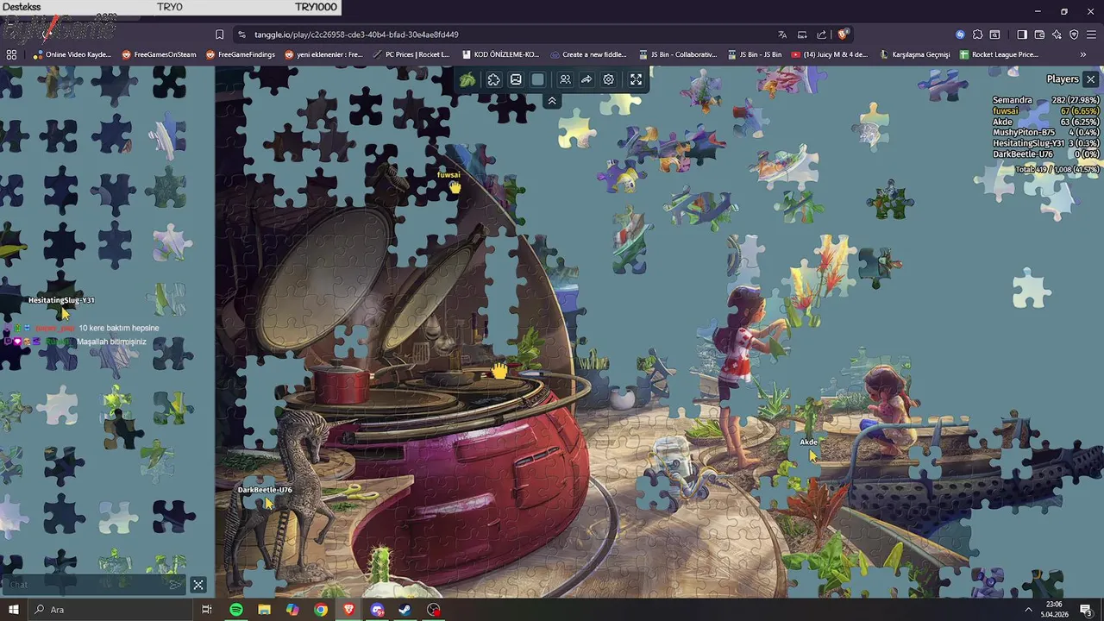
Task: Open site info icon beside URL
Action: coord(242,34)
